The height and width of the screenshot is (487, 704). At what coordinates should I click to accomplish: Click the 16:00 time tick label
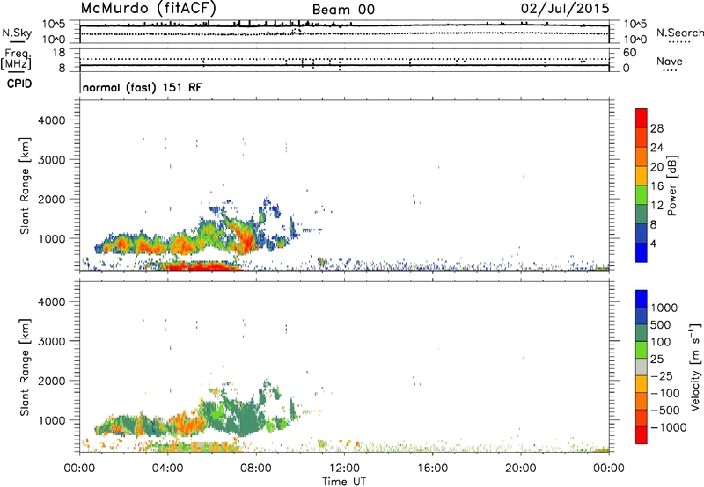tap(432, 469)
